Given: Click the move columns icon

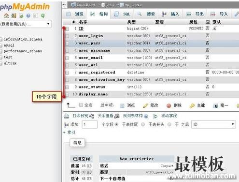Looking at the screenshot, I should pos(155,116).
